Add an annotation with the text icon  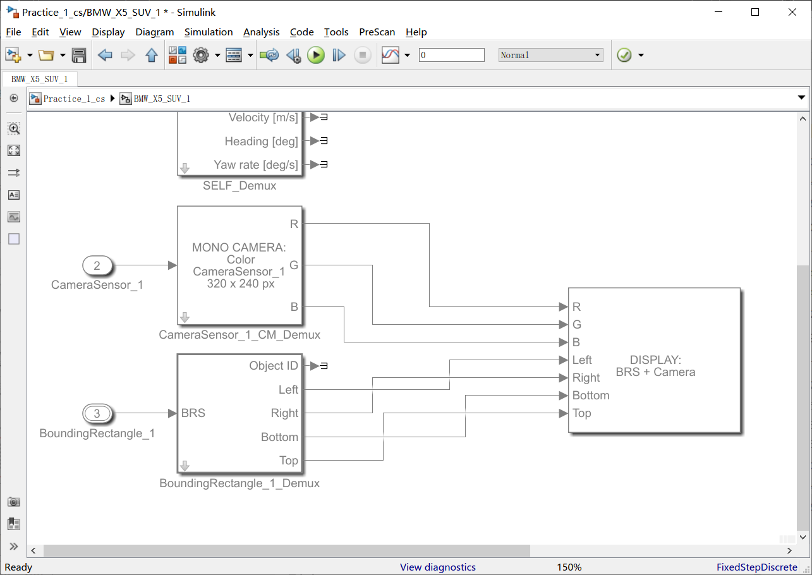(x=14, y=195)
